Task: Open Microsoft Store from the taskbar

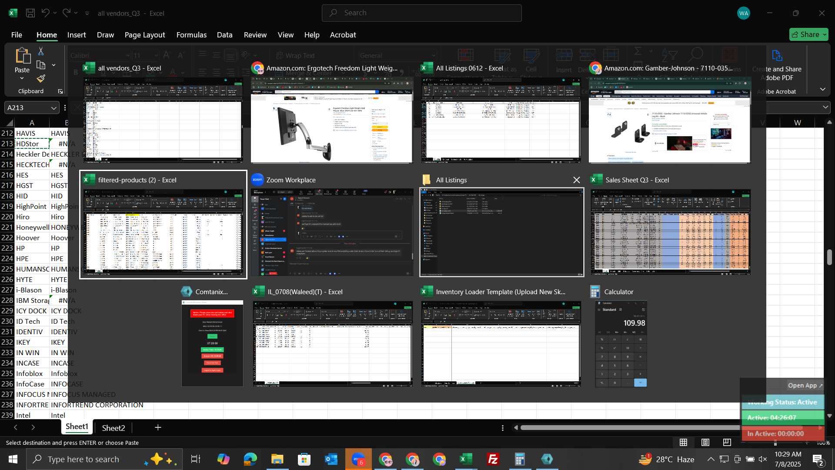Action: (304, 459)
